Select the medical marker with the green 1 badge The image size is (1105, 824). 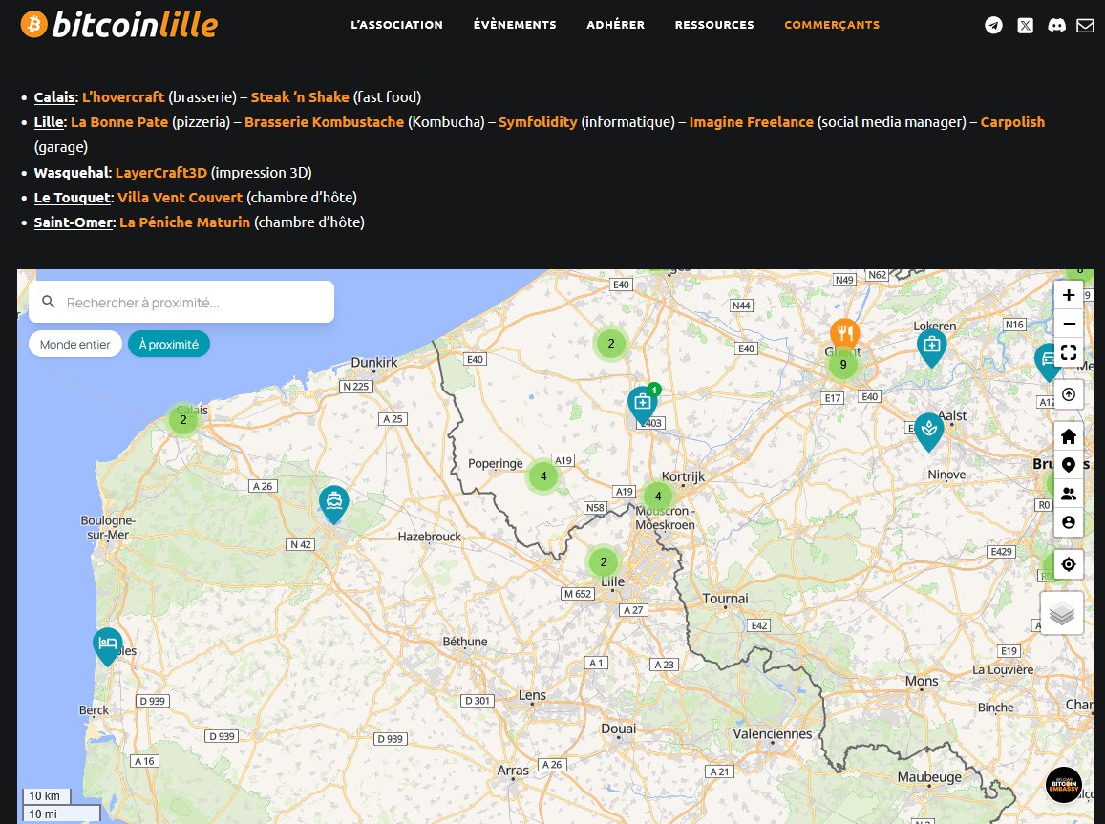pos(643,405)
